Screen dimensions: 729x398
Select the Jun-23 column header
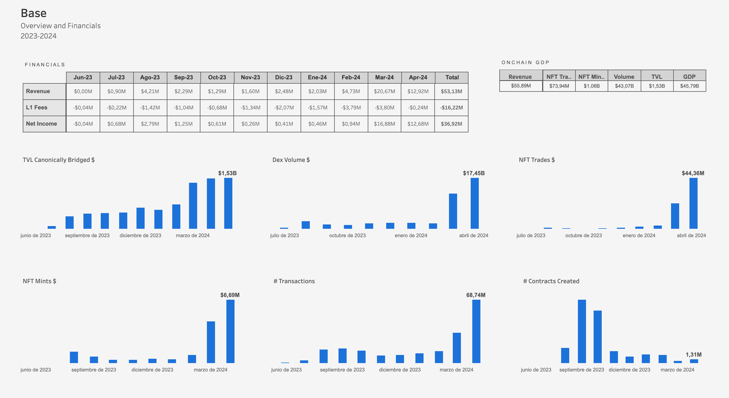[83, 77]
